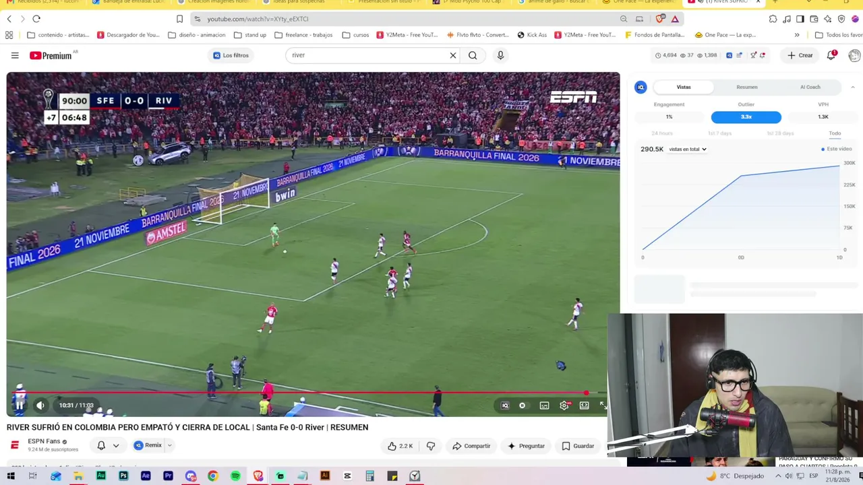The height and width of the screenshot is (485, 863).
Task: Open the 'freelance - trabajos' bookmarks folder
Action: [x=304, y=35]
